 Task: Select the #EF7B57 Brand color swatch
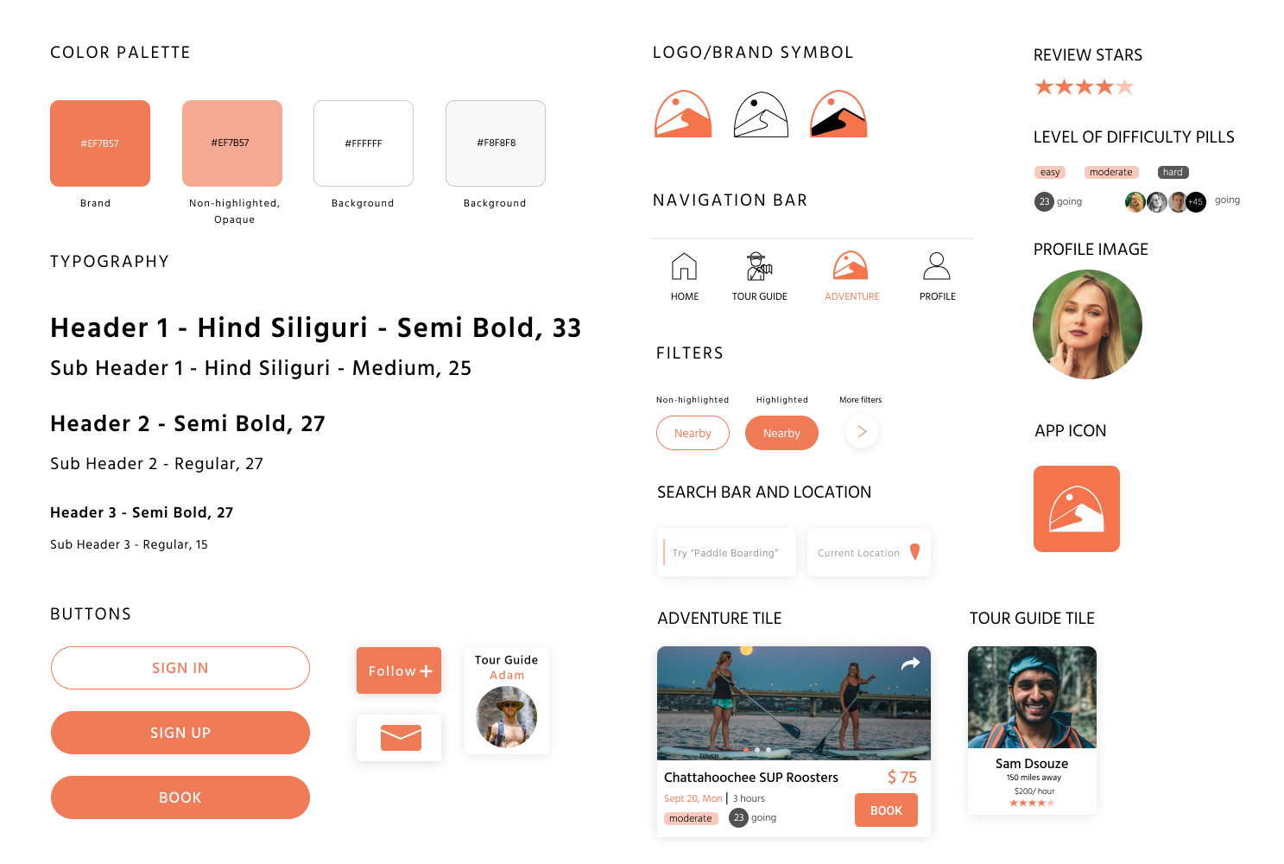point(100,143)
